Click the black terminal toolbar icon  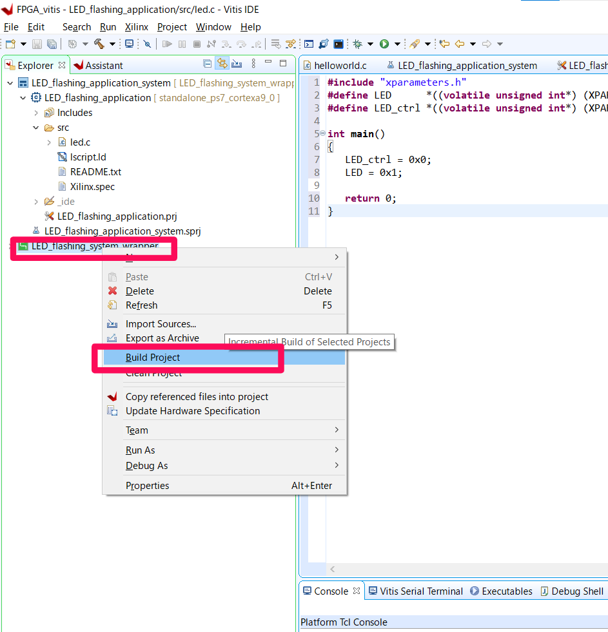[x=338, y=44]
